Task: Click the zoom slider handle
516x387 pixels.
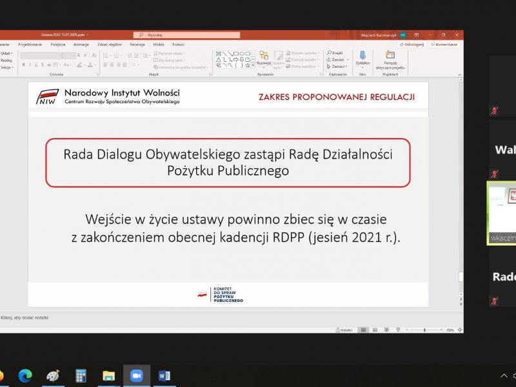Action: [x=424, y=330]
